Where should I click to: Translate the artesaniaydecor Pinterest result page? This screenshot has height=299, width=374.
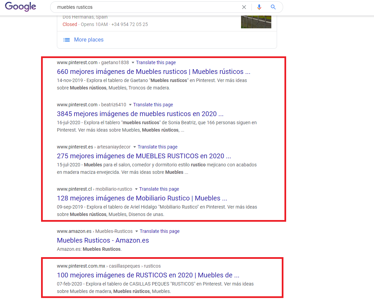158,147
